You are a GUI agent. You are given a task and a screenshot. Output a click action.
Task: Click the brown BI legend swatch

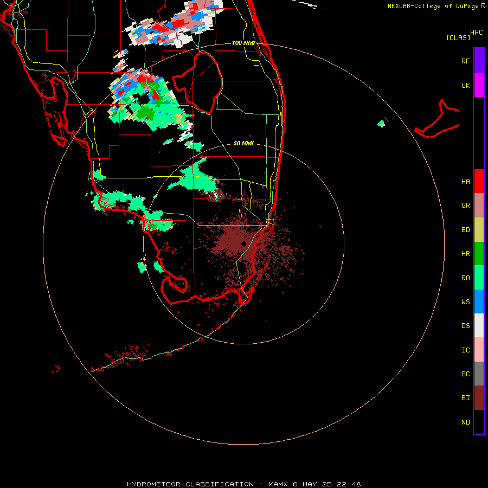point(479,398)
